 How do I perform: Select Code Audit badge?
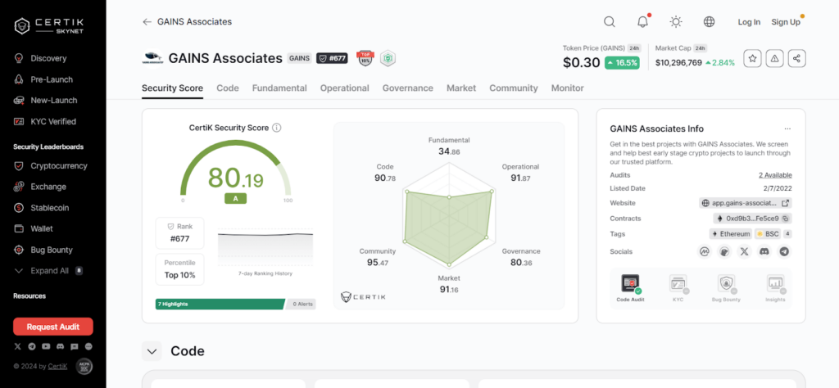pos(630,288)
